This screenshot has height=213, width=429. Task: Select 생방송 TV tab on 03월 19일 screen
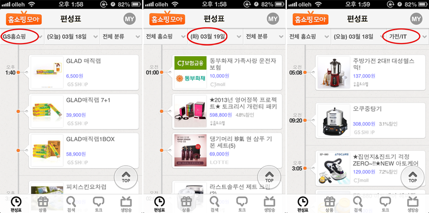270,204
